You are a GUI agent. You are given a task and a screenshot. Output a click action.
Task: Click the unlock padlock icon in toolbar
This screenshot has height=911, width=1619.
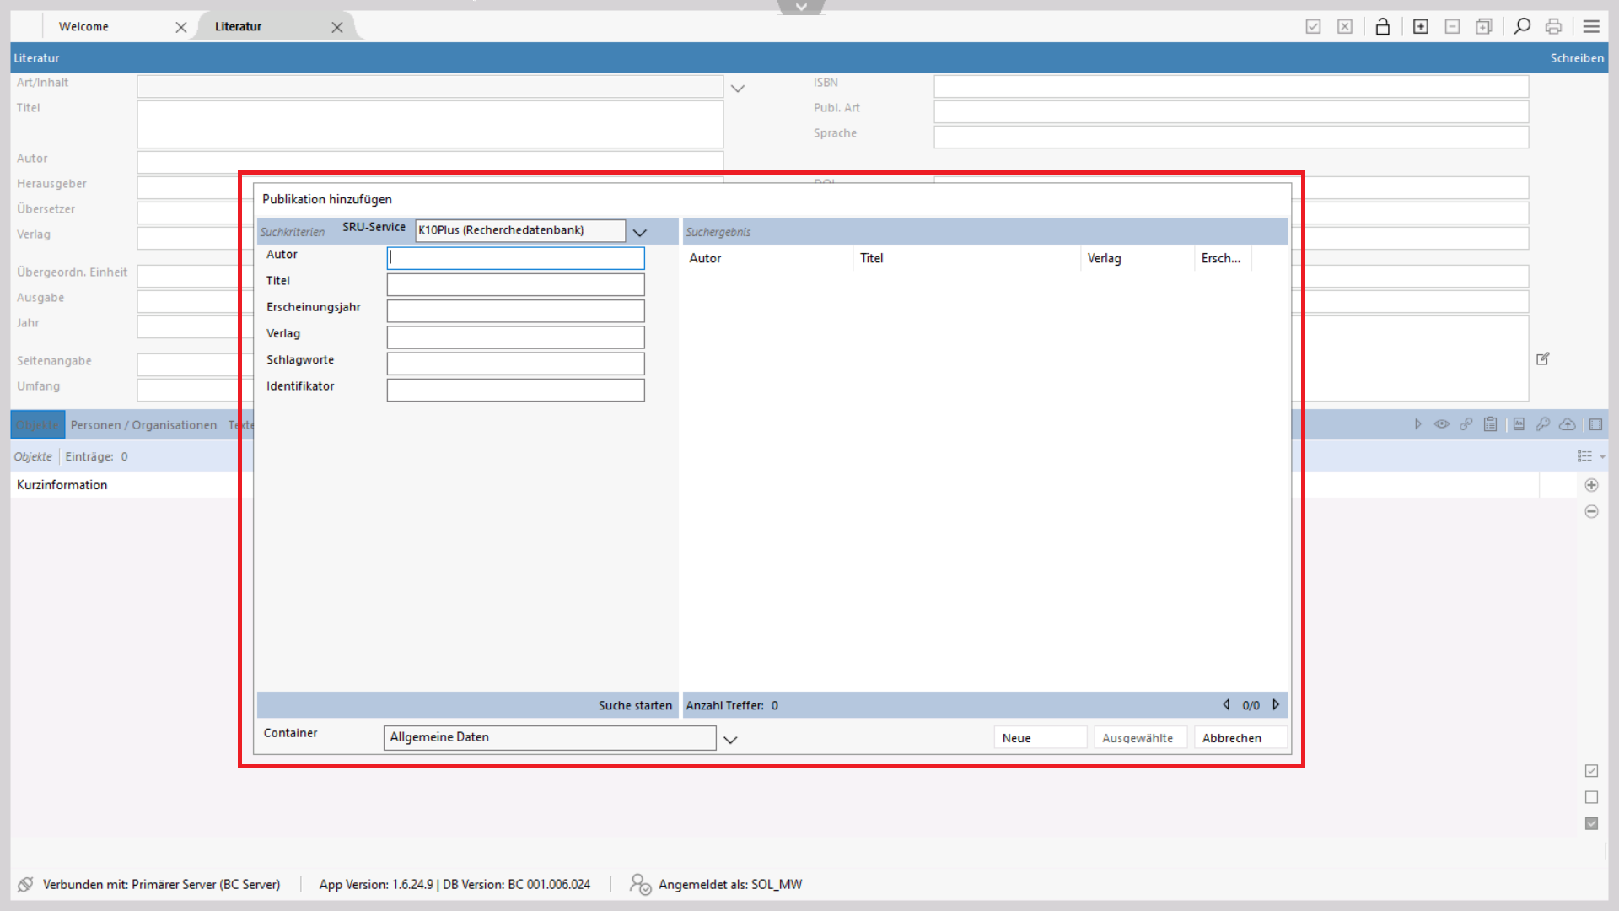click(1382, 27)
